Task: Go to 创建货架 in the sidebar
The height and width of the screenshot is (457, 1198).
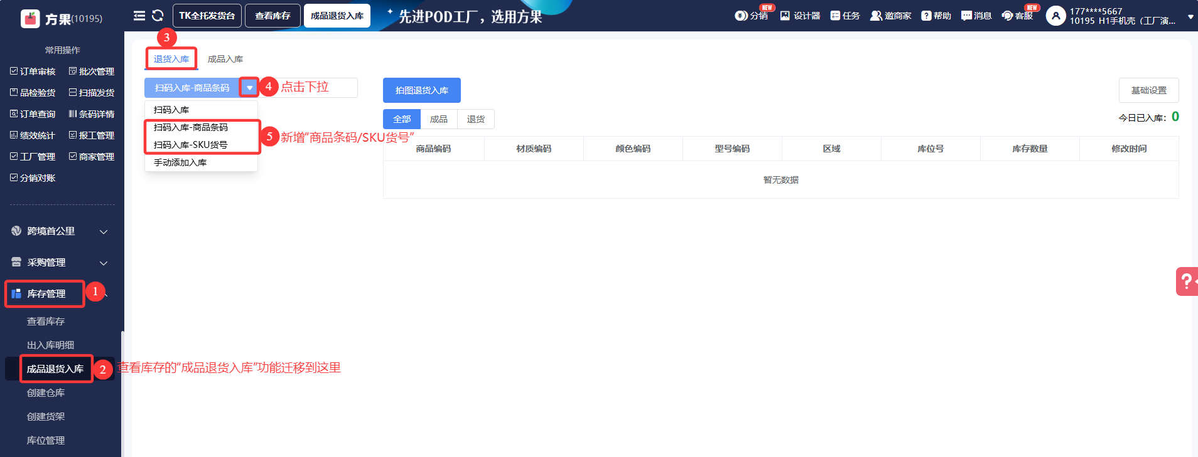Action: pyautogui.click(x=46, y=417)
